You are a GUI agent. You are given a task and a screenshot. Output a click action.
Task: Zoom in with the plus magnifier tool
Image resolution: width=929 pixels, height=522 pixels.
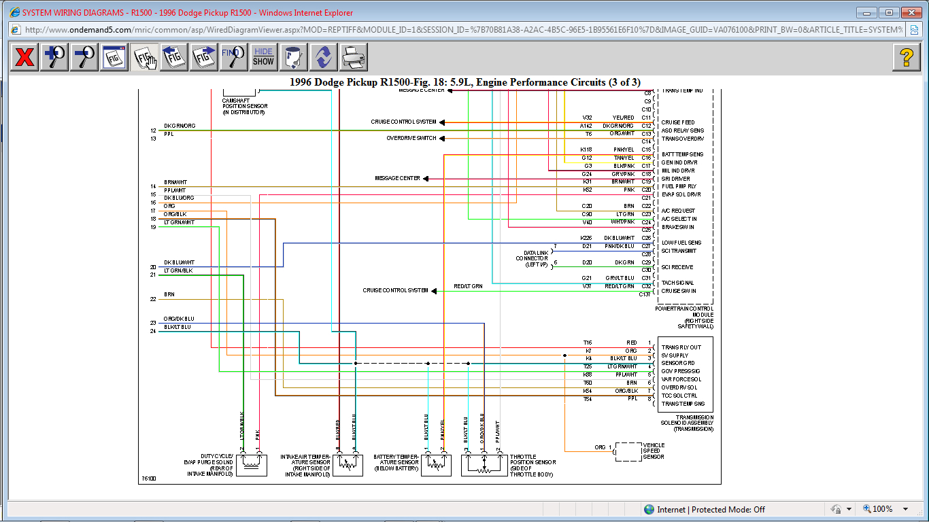tap(54, 57)
